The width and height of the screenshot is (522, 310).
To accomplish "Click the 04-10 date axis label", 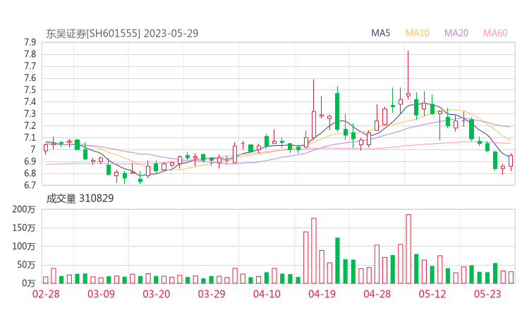I will [267, 294].
